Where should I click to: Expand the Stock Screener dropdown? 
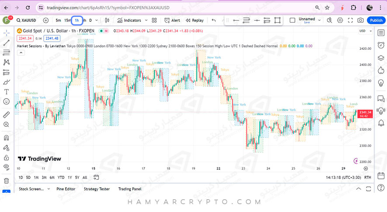coord(49,189)
